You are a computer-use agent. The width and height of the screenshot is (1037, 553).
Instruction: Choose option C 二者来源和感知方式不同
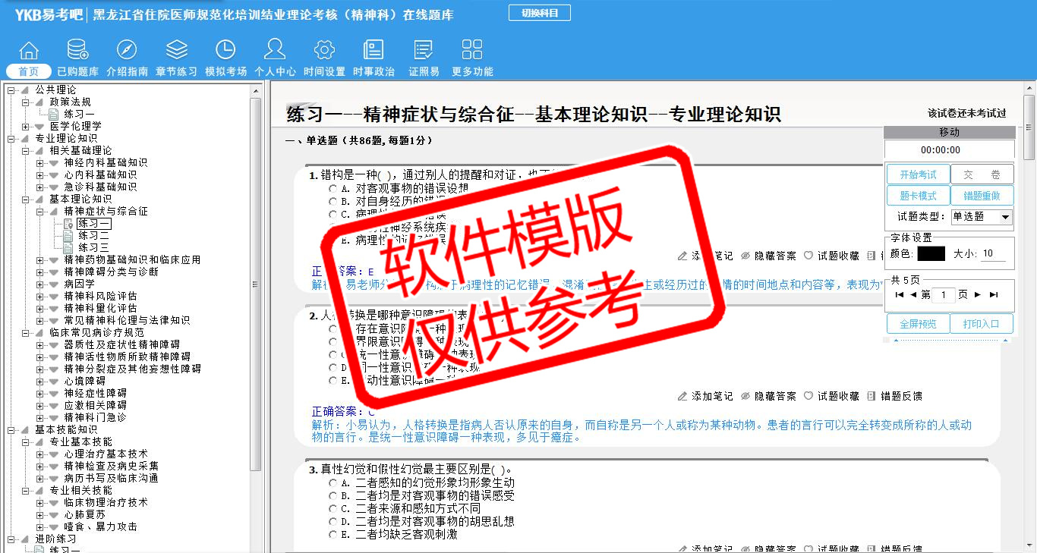pos(333,509)
